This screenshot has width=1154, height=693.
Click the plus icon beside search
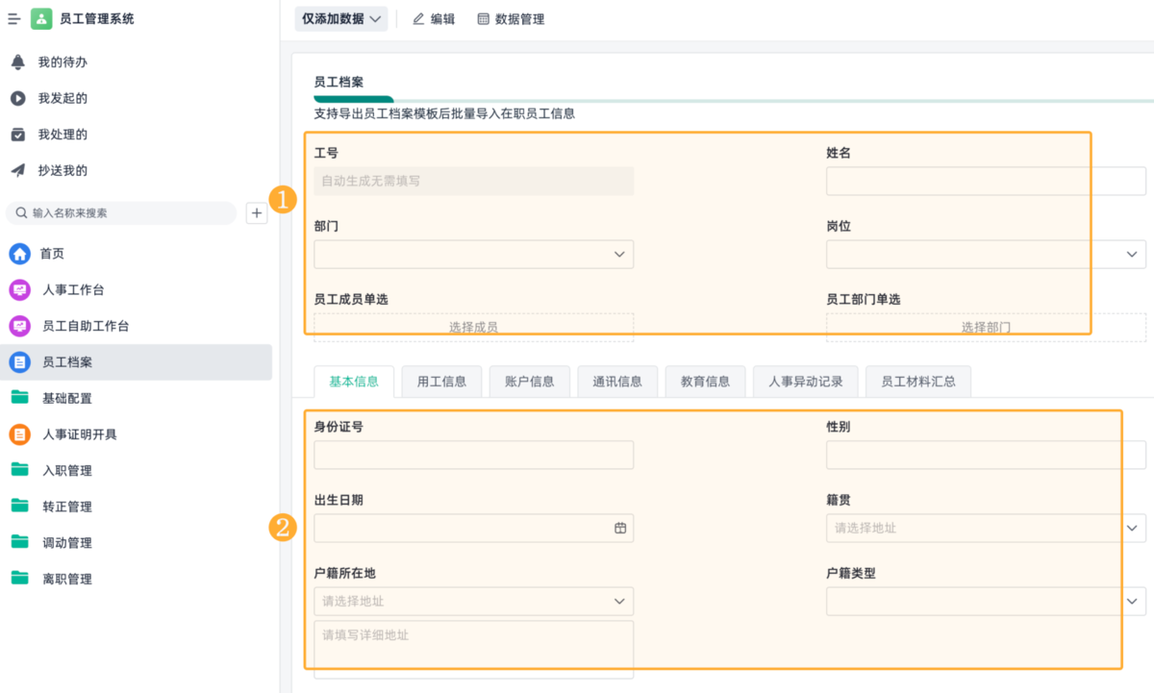tap(257, 213)
